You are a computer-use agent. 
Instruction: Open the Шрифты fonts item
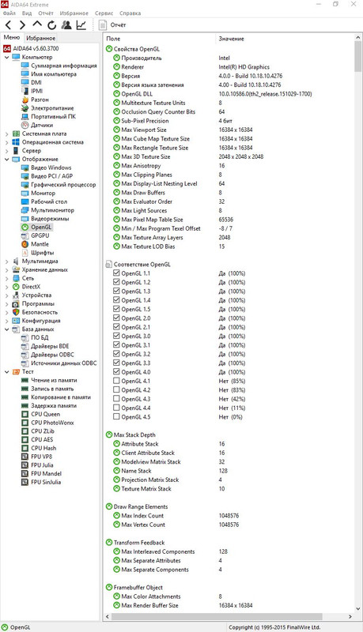43,253
